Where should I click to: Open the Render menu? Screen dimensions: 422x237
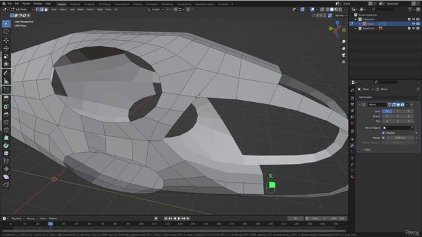point(26,4)
